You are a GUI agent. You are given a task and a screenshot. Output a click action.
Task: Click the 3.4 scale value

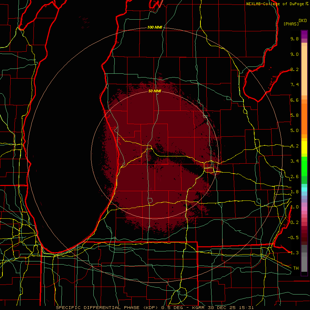[294, 161]
